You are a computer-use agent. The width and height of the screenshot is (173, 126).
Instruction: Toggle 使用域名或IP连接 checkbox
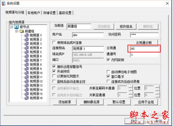click(54, 42)
